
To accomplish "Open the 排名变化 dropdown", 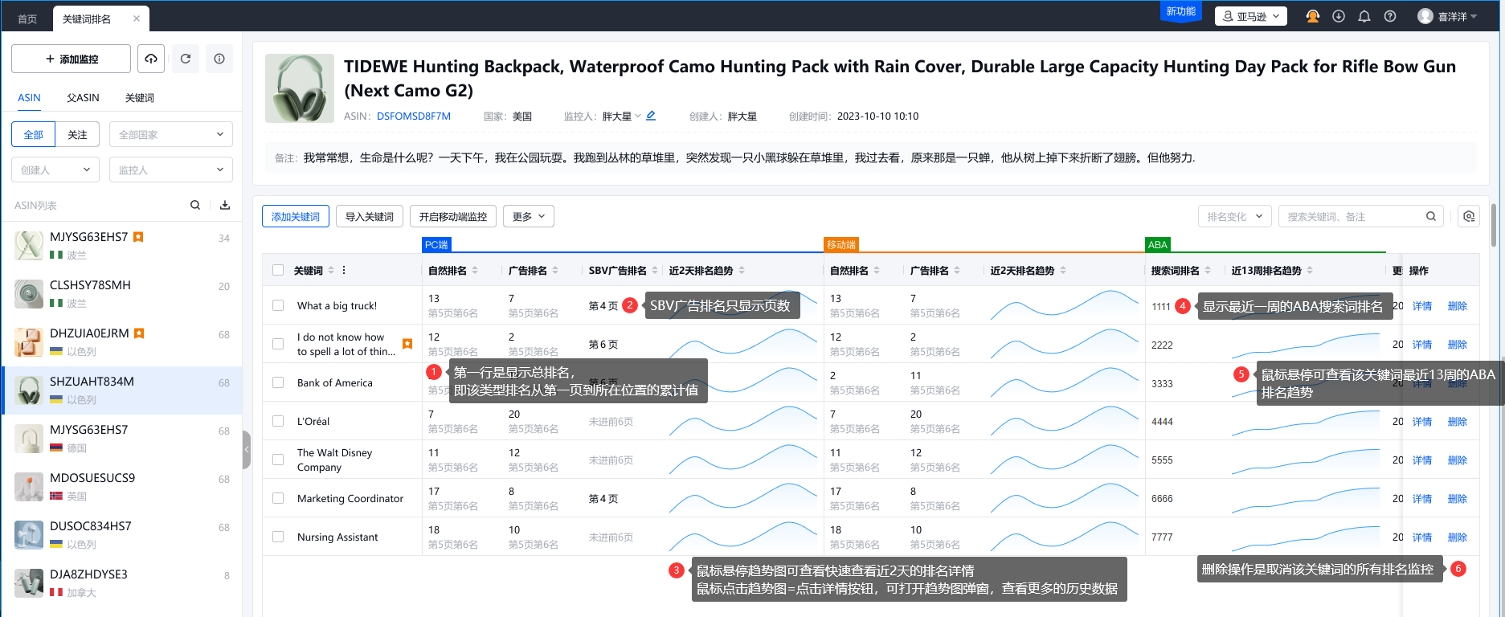I will point(1235,216).
